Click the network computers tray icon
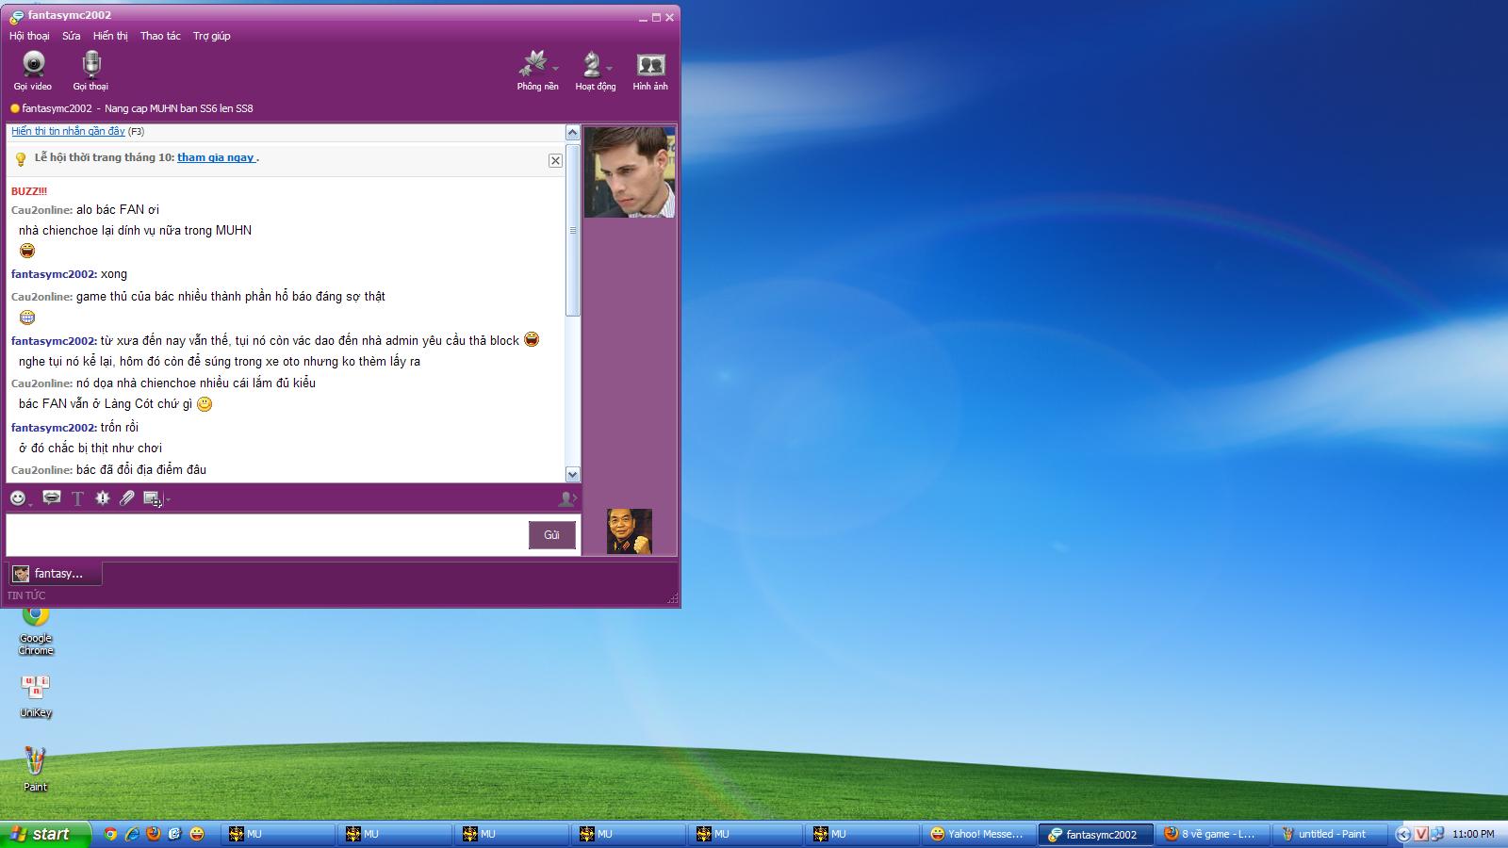 click(1437, 834)
